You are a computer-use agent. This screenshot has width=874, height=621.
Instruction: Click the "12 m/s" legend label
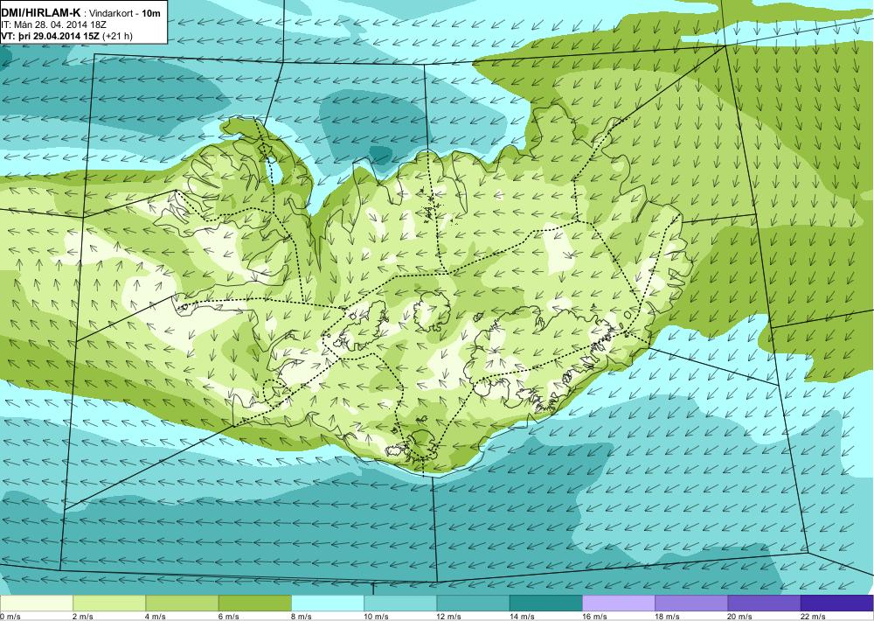tap(449, 617)
